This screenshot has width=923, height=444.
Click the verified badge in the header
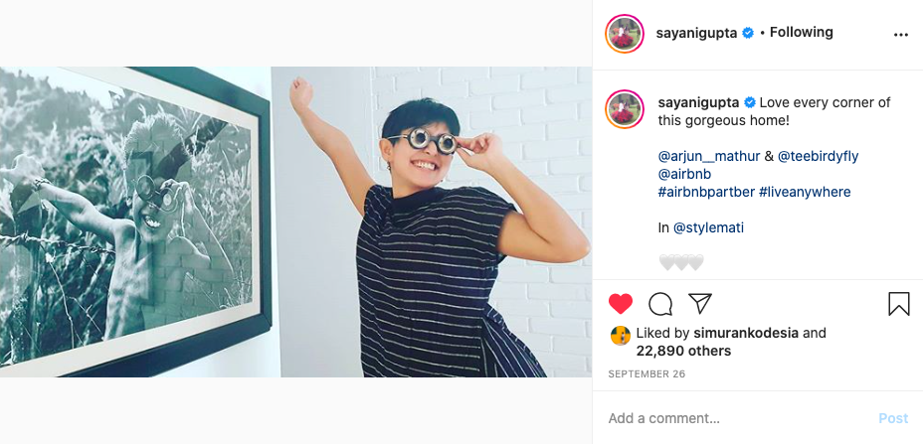point(748,33)
